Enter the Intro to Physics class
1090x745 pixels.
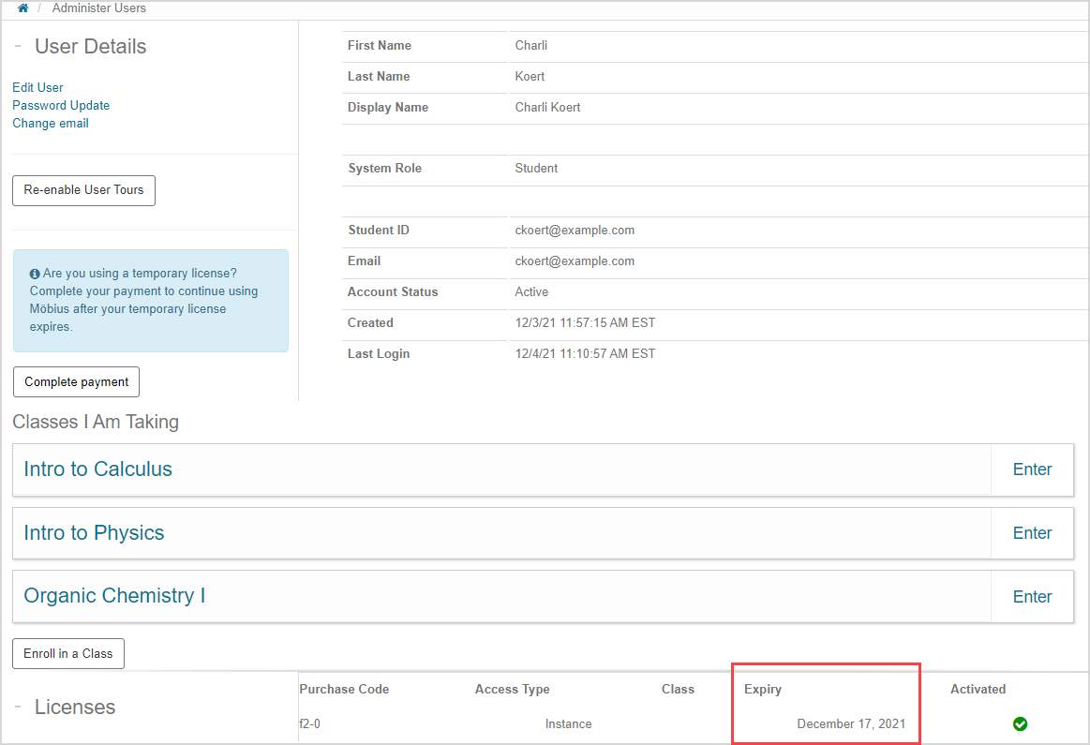point(1032,533)
